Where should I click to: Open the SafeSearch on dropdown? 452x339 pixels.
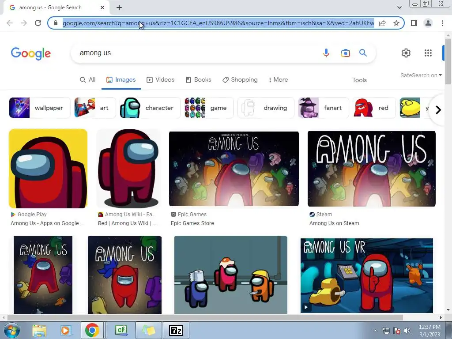click(x=421, y=75)
